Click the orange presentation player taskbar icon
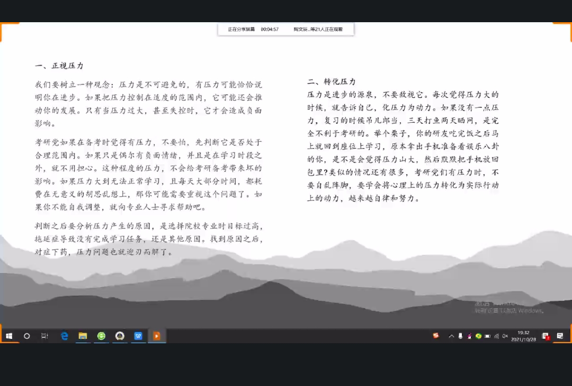This screenshot has height=386, width=572. [157, 336]
